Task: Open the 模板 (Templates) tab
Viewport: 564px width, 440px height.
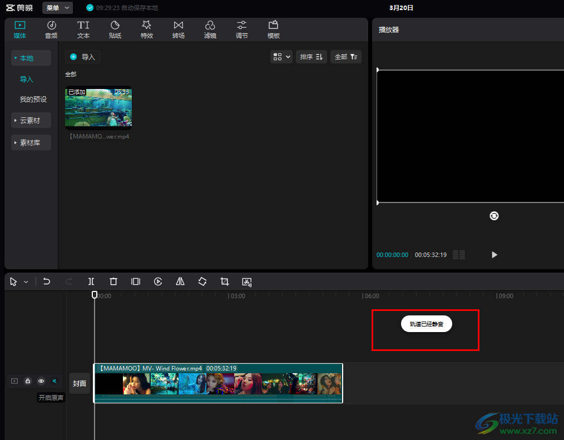Action: tap(273, 29)
